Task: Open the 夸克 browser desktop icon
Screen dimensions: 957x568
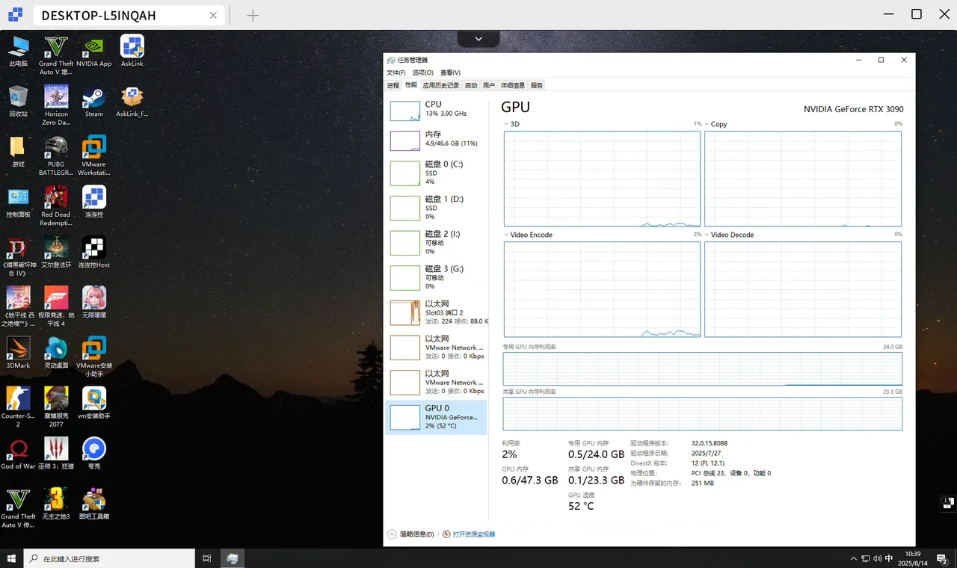Action: pyautogui.click(x=94, y=454)
